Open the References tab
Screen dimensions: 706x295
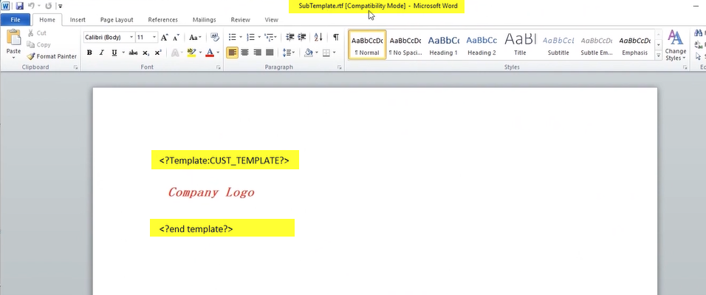point(162,20)
